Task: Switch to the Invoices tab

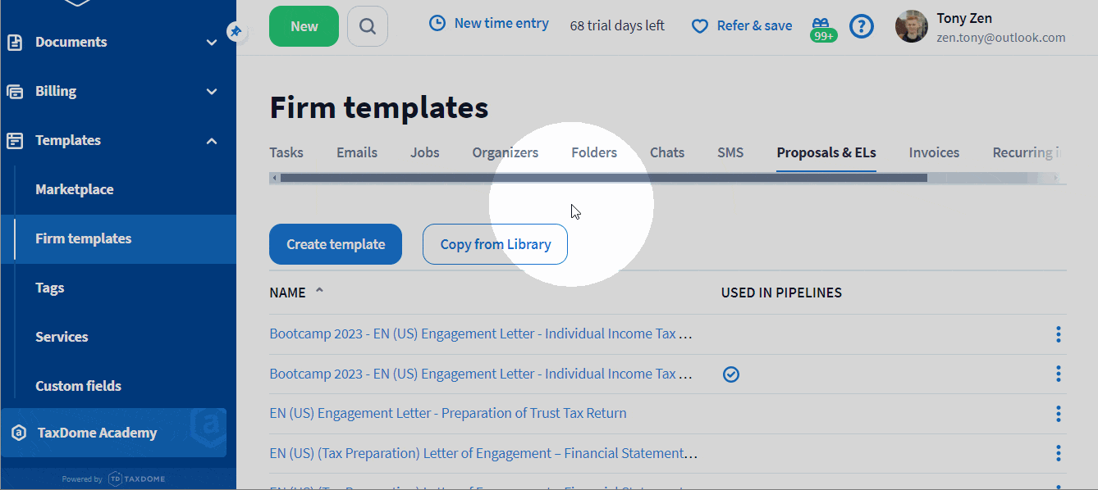Action: (x=934, y=152)
